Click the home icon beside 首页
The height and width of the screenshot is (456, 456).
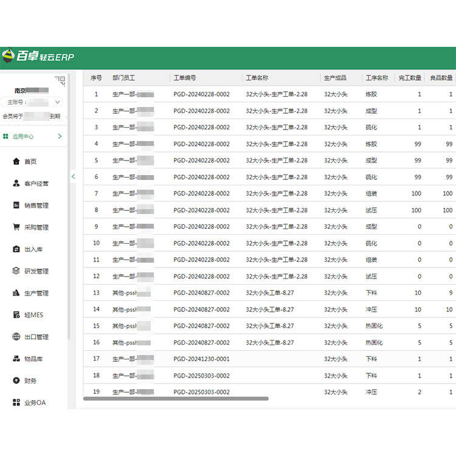click(16, 162)
